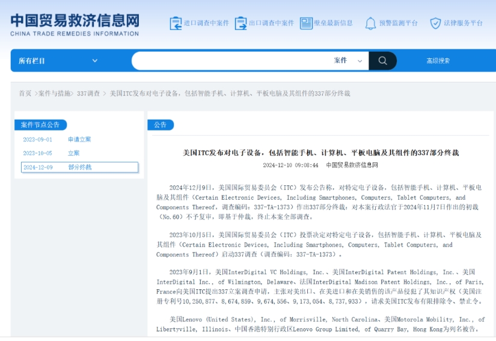Click the paragraph beginning 2023年9月1日

(319, 287)
